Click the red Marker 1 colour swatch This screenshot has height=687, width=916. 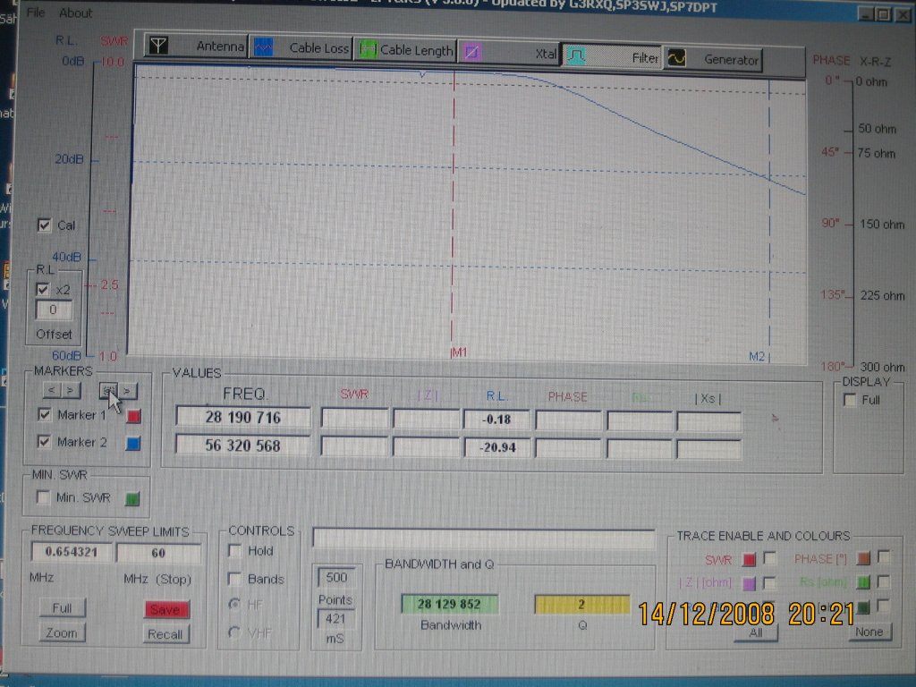pyautogui.click(x=133, y=416)
